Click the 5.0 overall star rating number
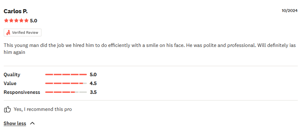The width and height of the screenshot is (305, 132). pos(34,21)
